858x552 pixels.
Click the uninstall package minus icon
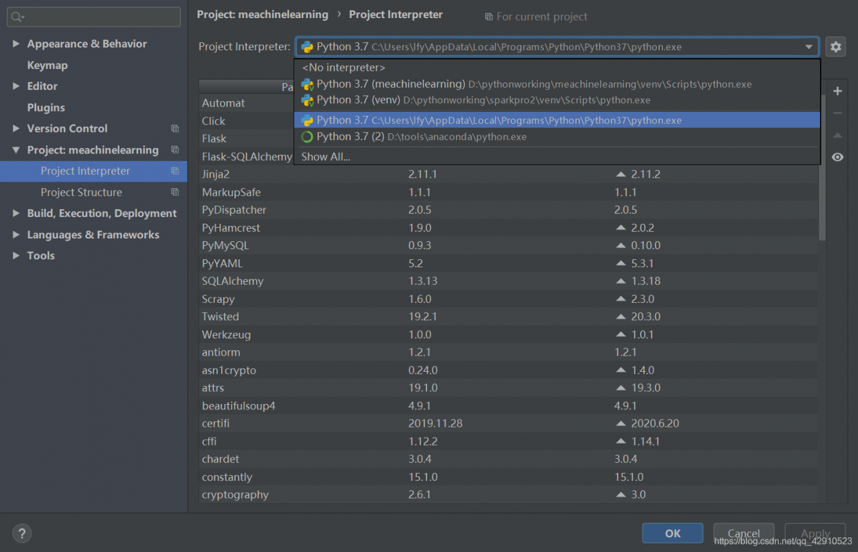837,113
